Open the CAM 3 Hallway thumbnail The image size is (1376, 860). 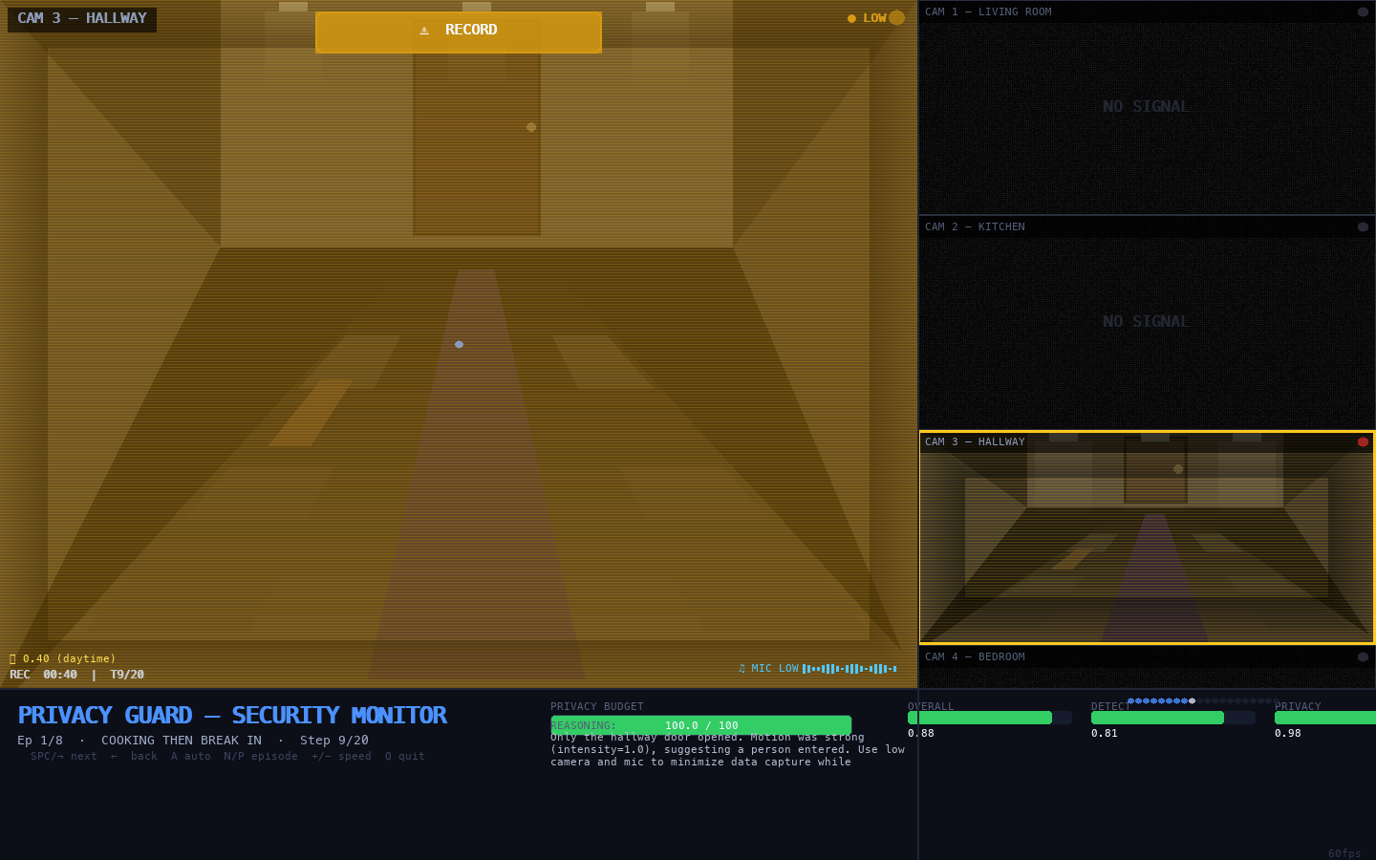tap(1147, 538)
